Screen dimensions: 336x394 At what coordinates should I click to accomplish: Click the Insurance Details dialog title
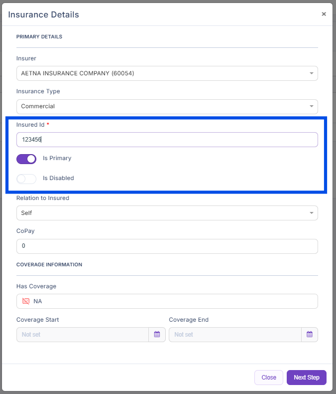(44, 14)
